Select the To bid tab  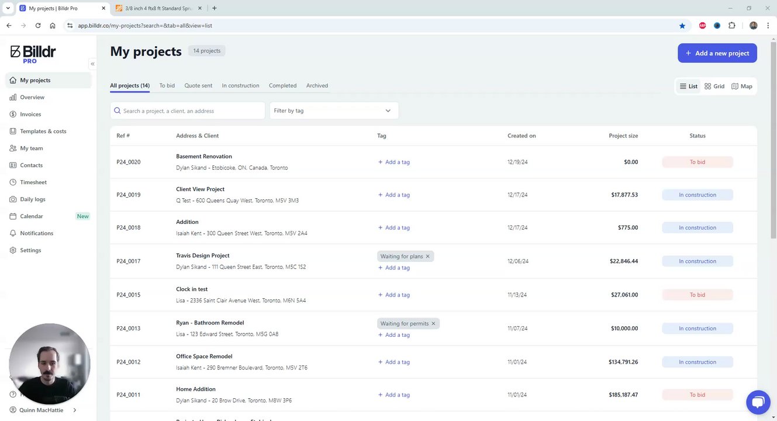pyautogui.click(x=167, y=85)
